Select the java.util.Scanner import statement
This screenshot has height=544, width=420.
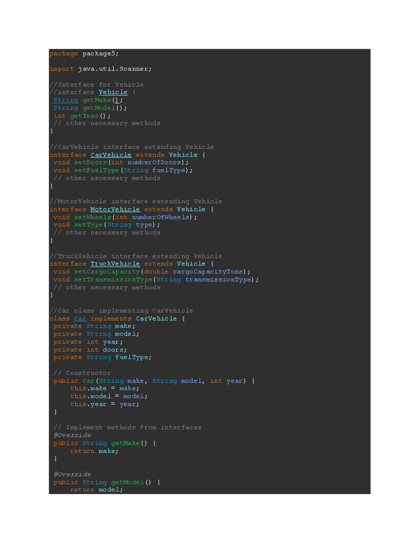[x=101, y=69]
